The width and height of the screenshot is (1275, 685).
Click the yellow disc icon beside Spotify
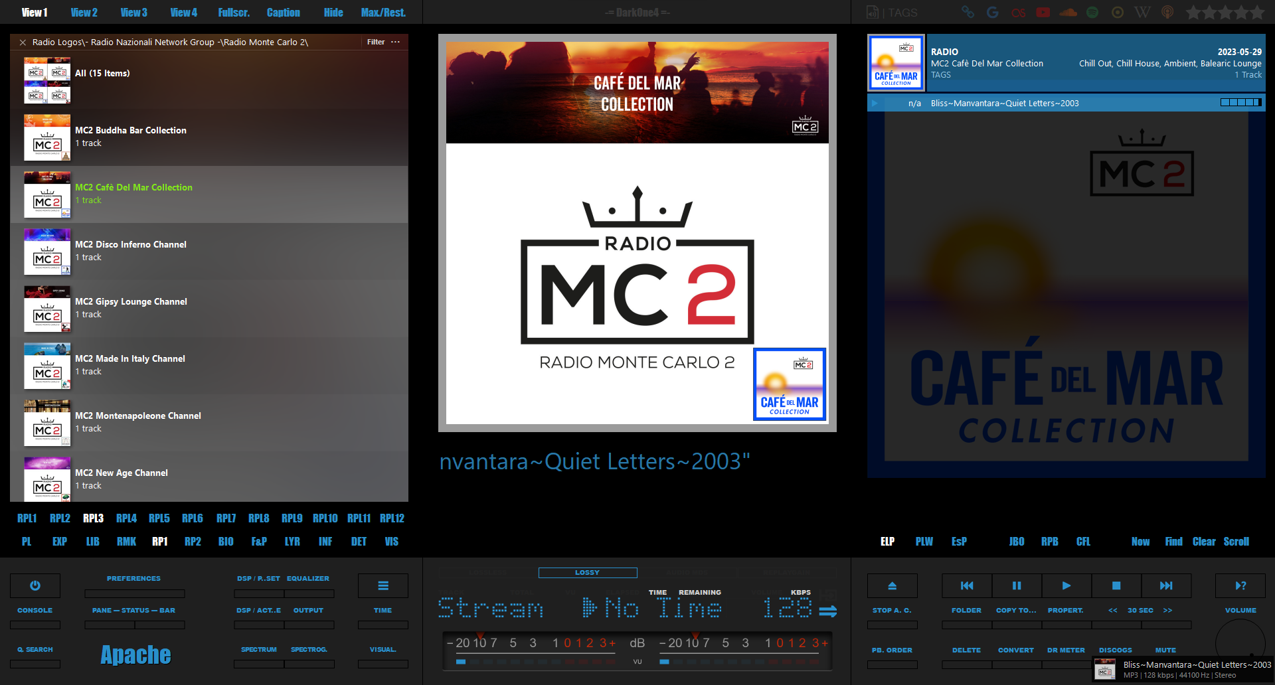tap(1118, 12)
